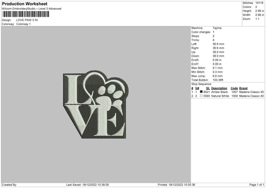Image resolution: width=266 pixels, height=188 pixels.
Task: Click the 'Left:' label
Action: pos(194,44)
